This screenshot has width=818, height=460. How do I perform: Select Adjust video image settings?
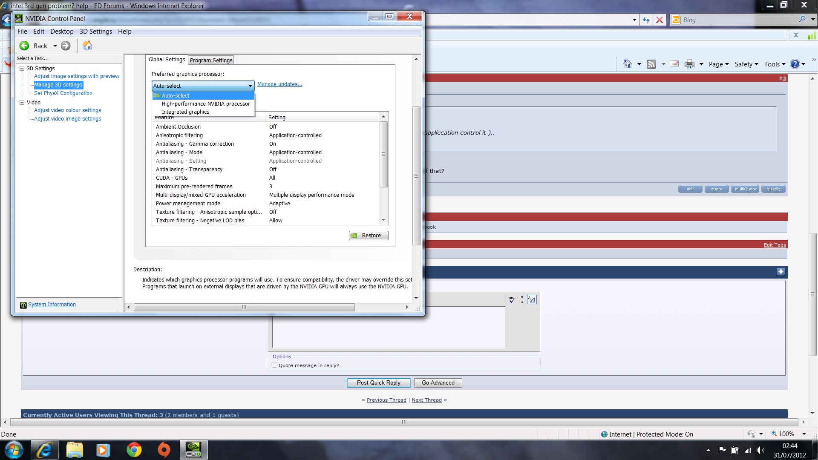68,119
